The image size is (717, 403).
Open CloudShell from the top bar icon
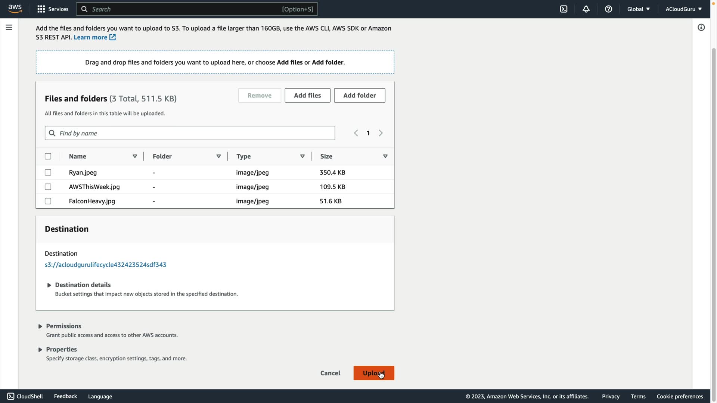tap(564, 9)
